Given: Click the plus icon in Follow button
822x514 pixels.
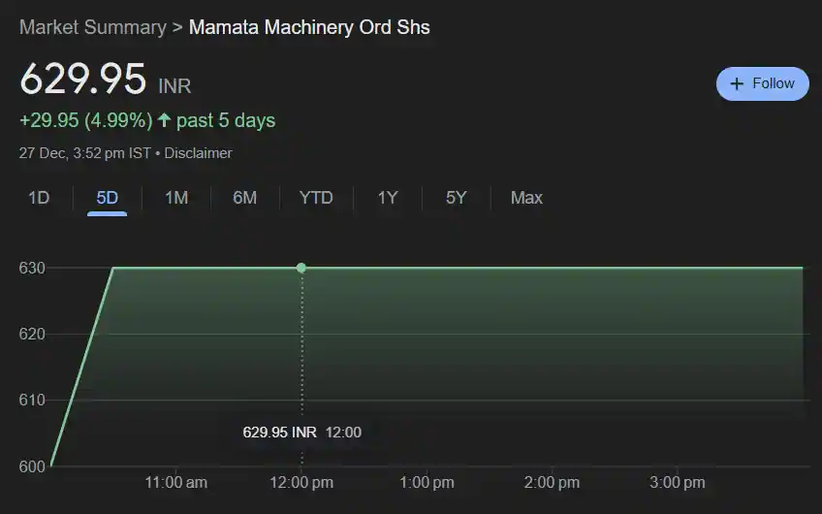Looking at the screenshot, I should click(737, 84).
